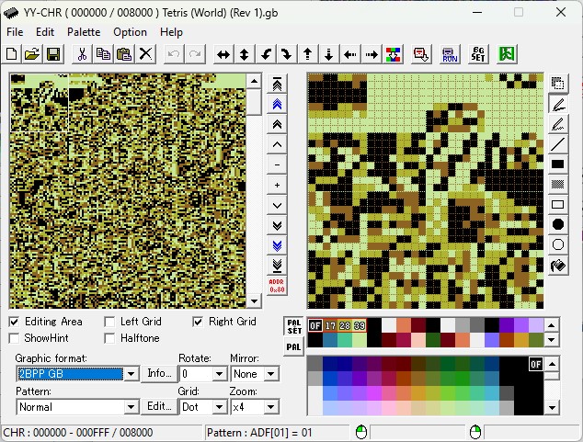The width and height of the screenshot is (583, 442).
Task: Save the file with the floppy disk icon
Action: [53, 54]
